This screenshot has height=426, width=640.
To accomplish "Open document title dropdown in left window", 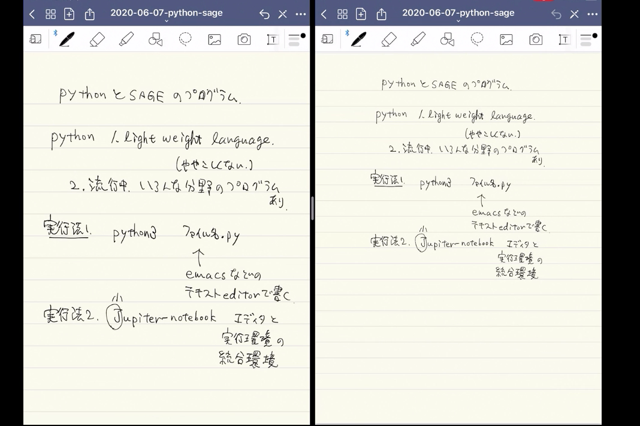I will (167, 15).
